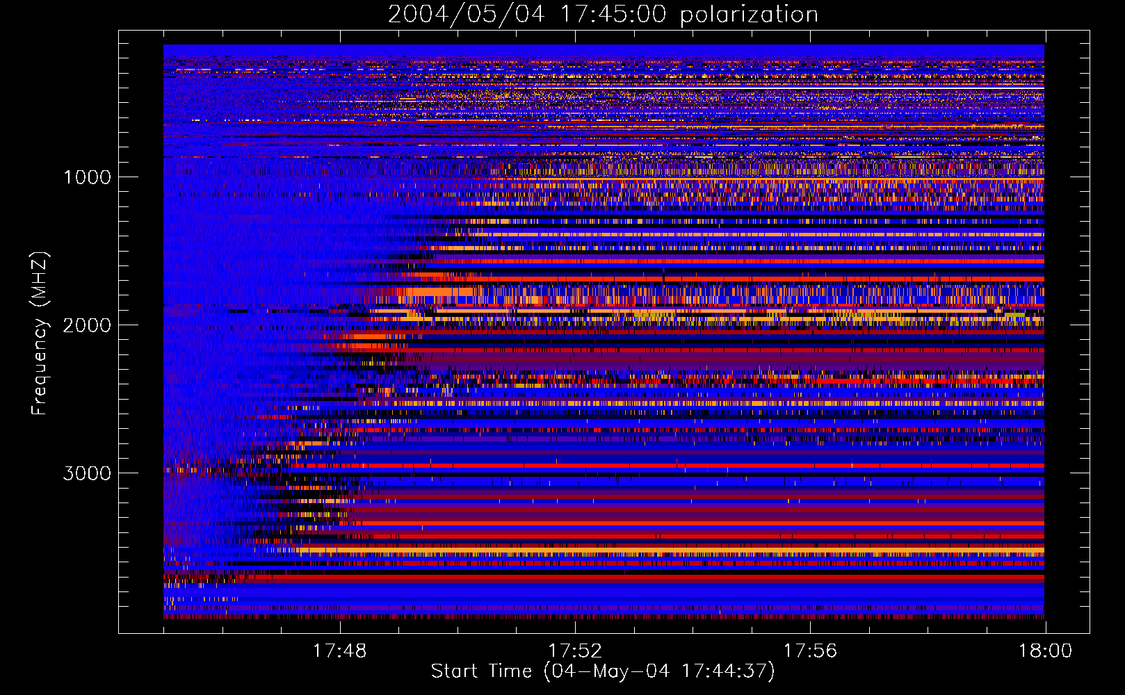Screen dimensions: 1125x695
Task: Click the 3000 frequency tick label
Action: click(87, 473)
